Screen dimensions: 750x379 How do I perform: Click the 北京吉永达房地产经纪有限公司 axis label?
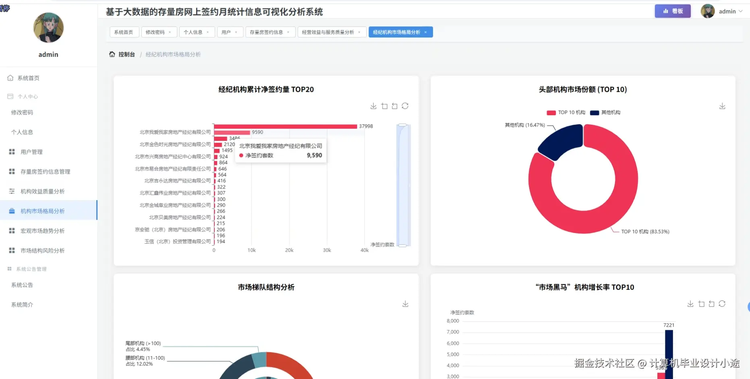pyautogui.click(x=178, y=181)
